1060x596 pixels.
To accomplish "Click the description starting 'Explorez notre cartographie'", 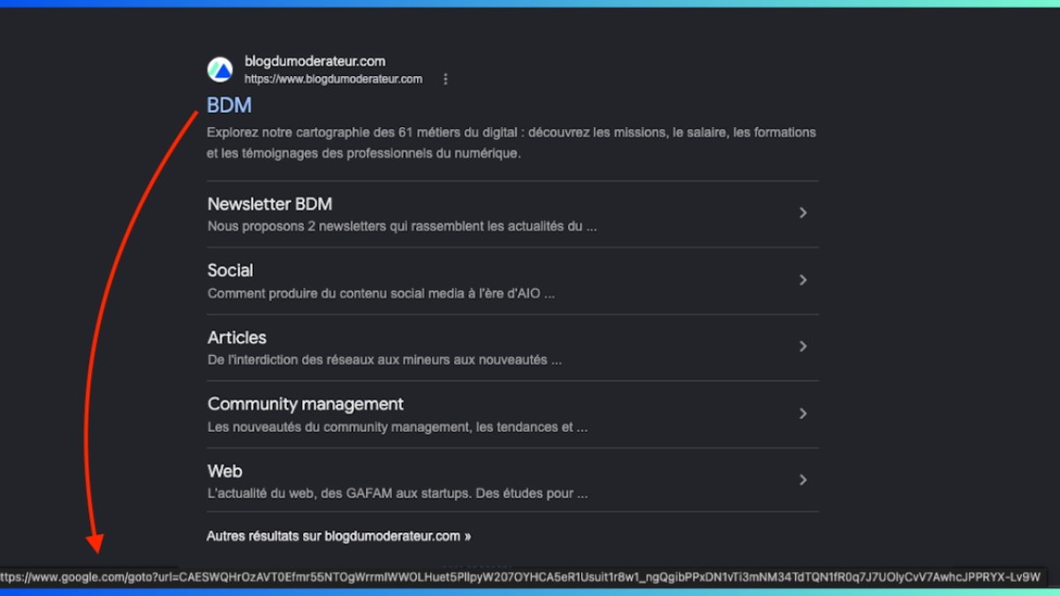I will (511, 143).
